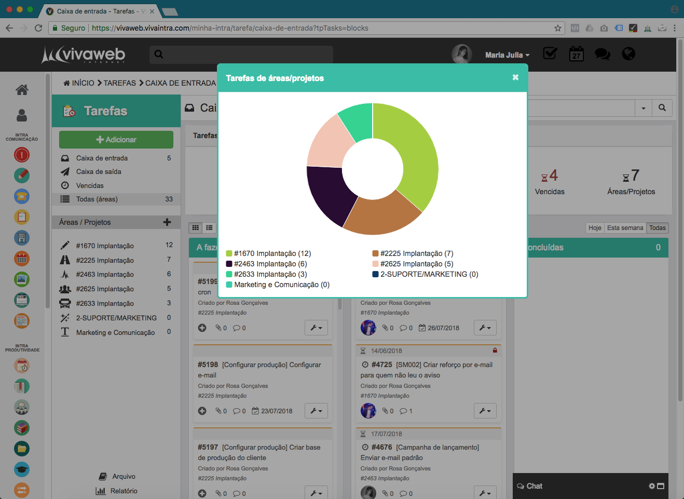Select Caixa de saída in the task menu
The width and height of the screenshot is (684, 499).
(x=99, y=172)
